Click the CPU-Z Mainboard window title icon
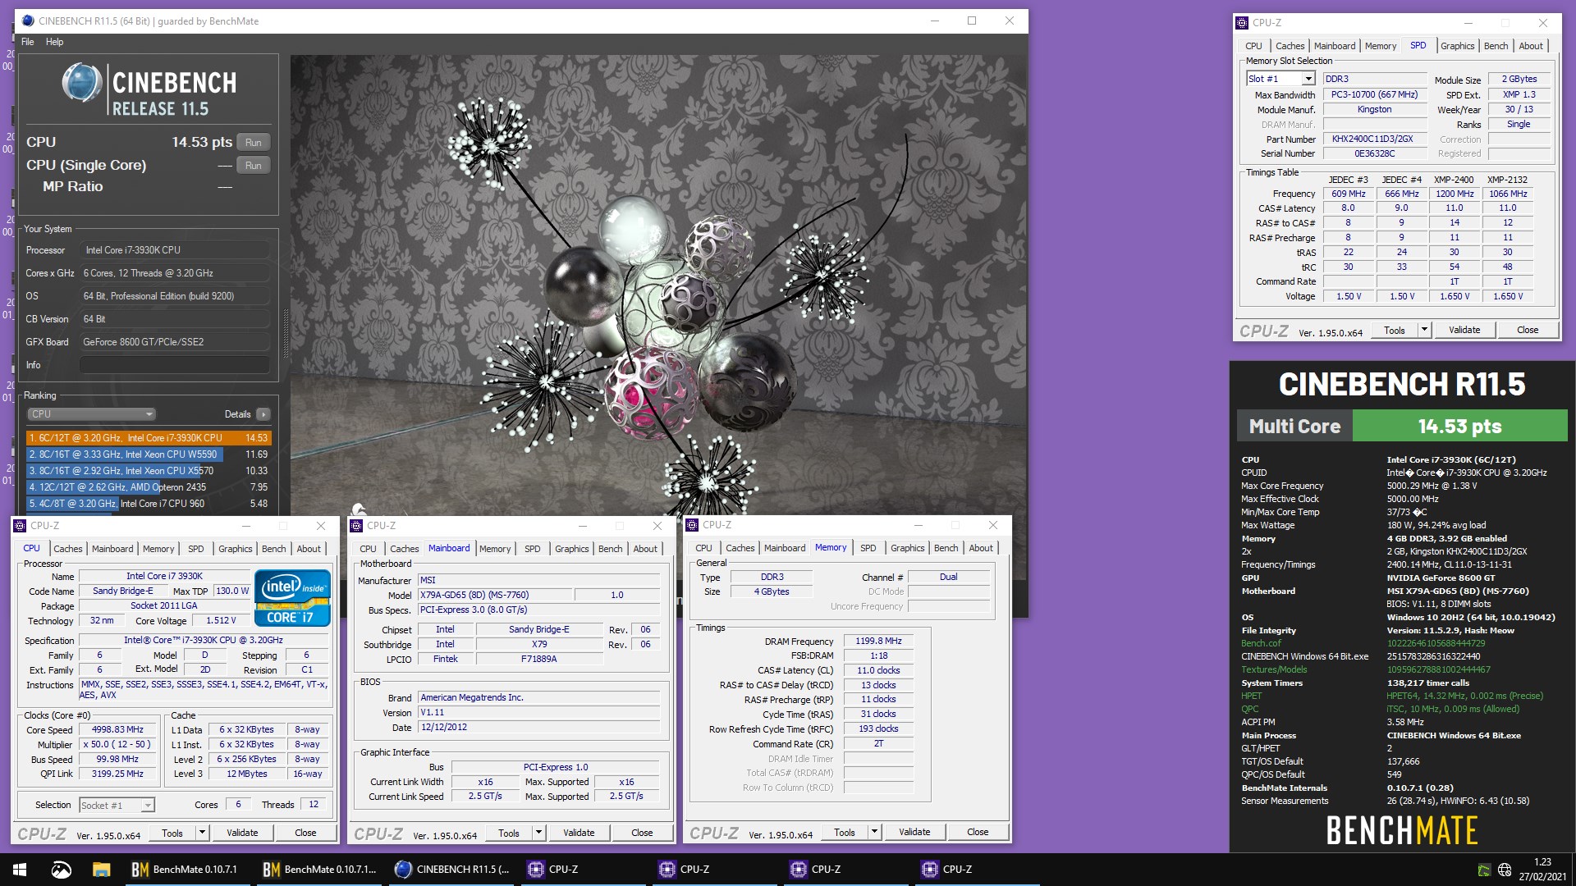Image resolution: width=1576 pixels, height=886 pixels. point(357,526)
